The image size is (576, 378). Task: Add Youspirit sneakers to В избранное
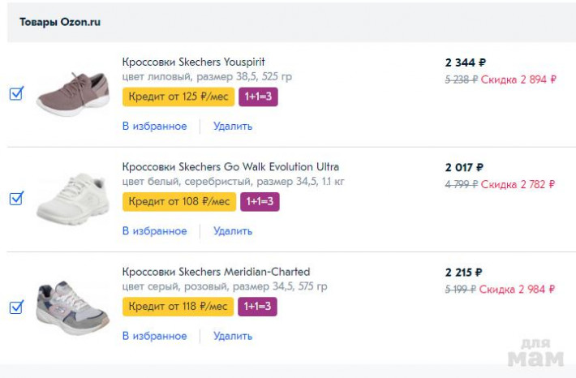[x=154, y=127]
